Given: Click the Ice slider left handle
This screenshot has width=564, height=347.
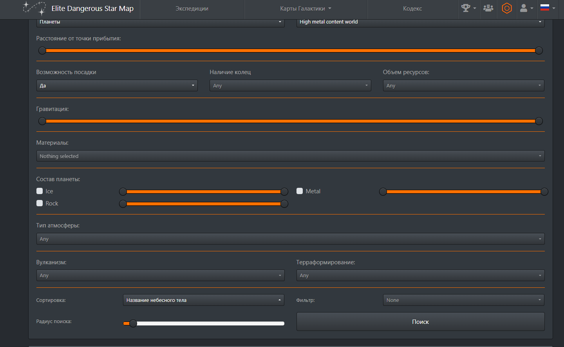Looking at the screenshot, I should pyautogui.click(x=123, y=192).
